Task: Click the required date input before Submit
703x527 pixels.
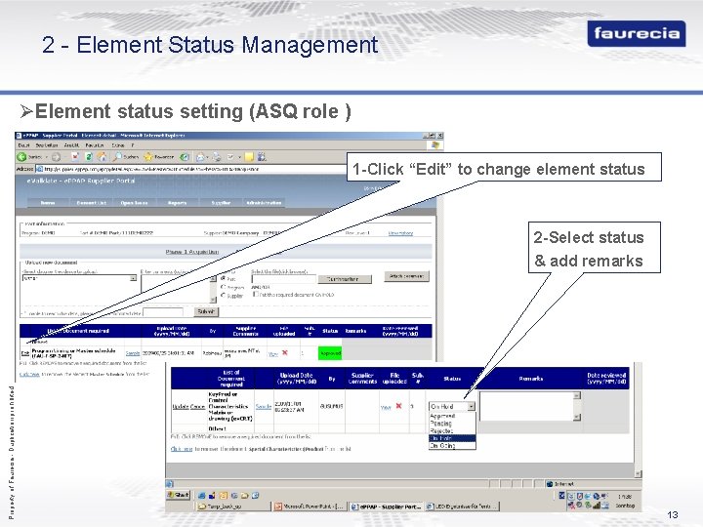Action: coord(163,312)
